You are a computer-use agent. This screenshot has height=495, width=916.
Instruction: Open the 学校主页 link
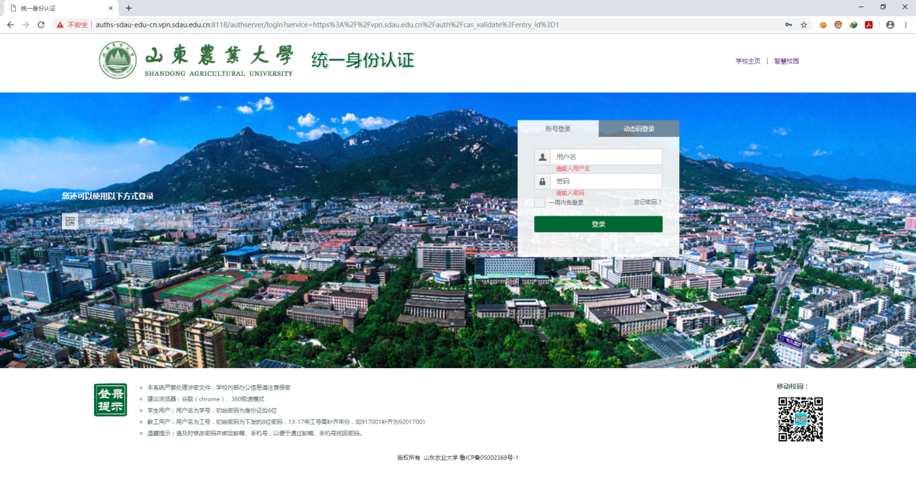point(748,61)
